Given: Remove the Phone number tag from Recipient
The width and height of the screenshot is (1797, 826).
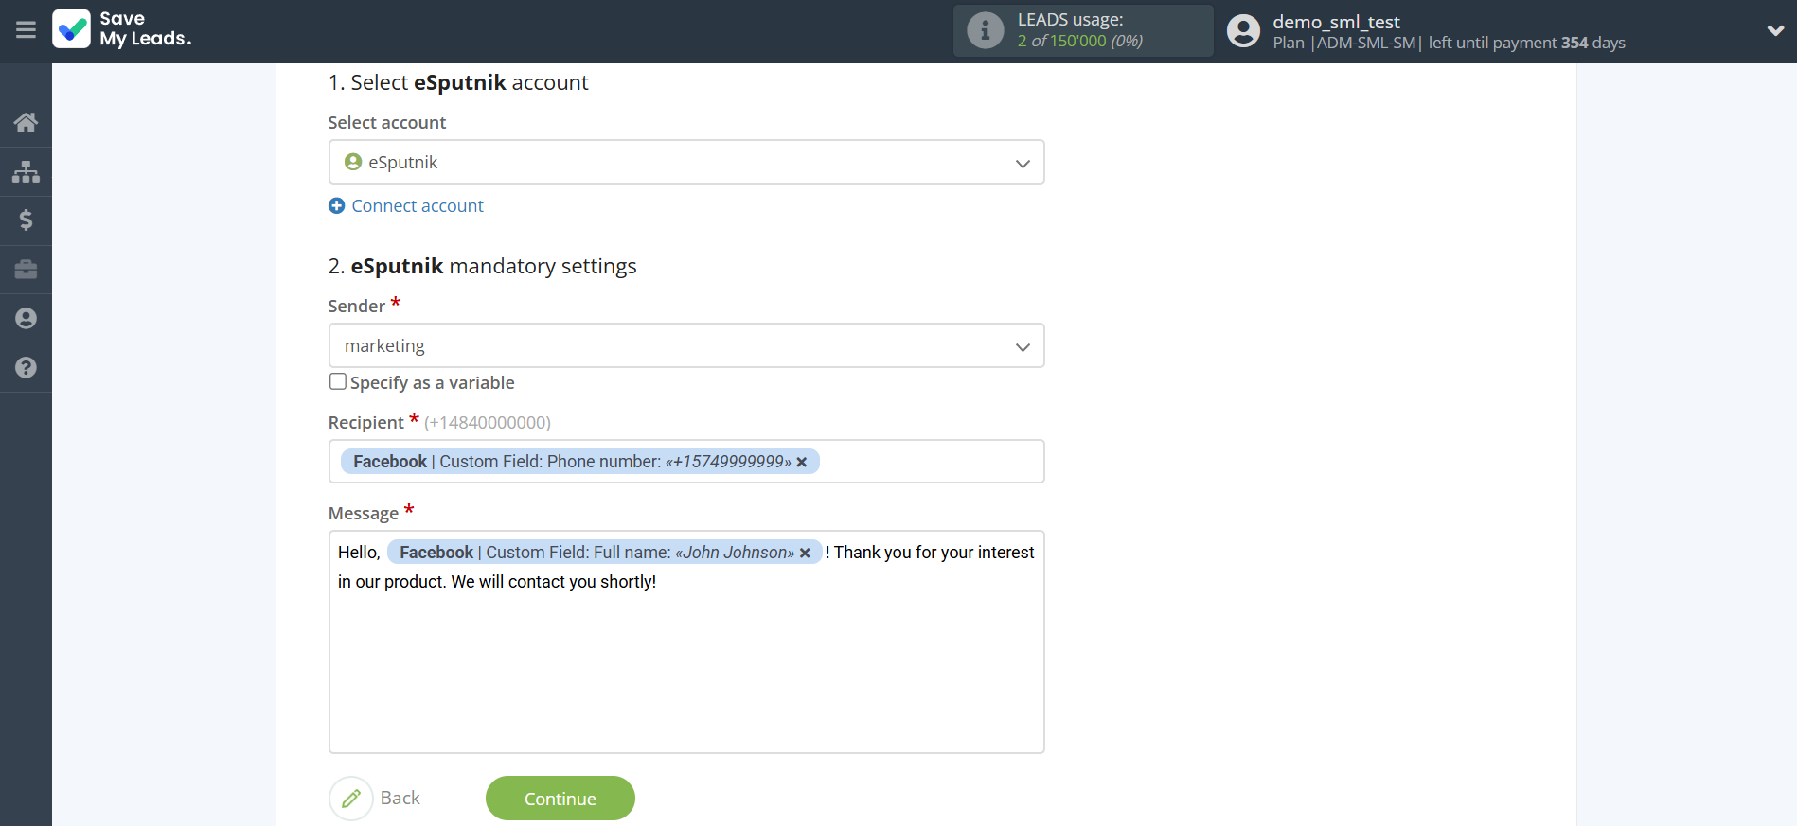Looking at the screenshot, I should 802,462.
